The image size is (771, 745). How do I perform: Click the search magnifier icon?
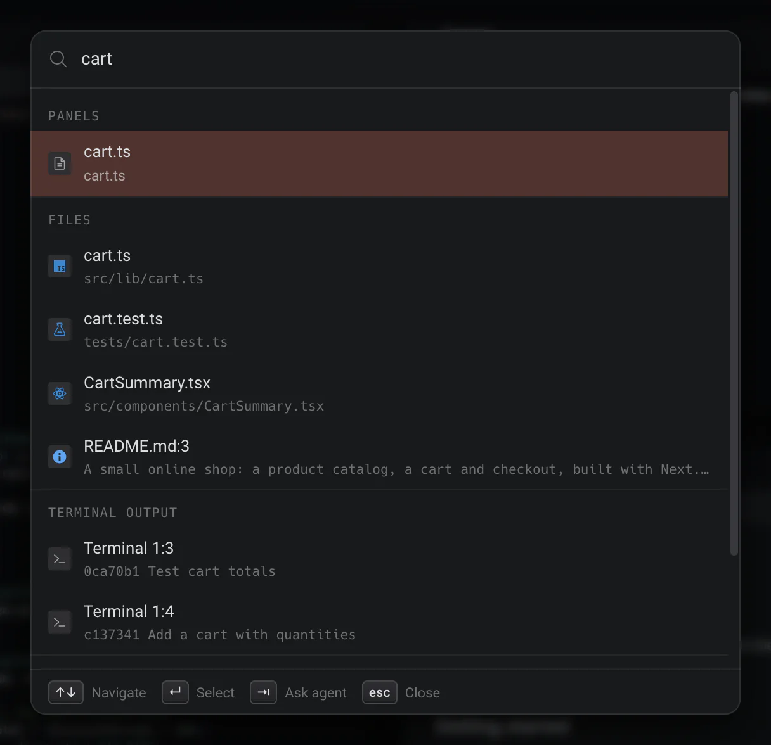pos(58,59)
